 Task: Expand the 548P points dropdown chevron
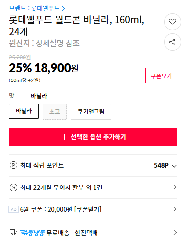(174, 166)
